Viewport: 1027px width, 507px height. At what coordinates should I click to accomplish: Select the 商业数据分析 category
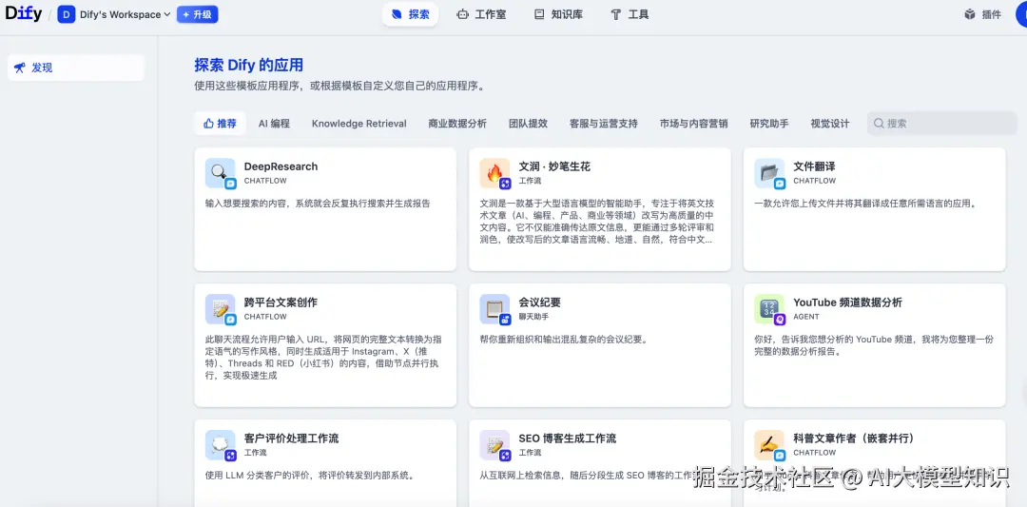tap(457, 123)
